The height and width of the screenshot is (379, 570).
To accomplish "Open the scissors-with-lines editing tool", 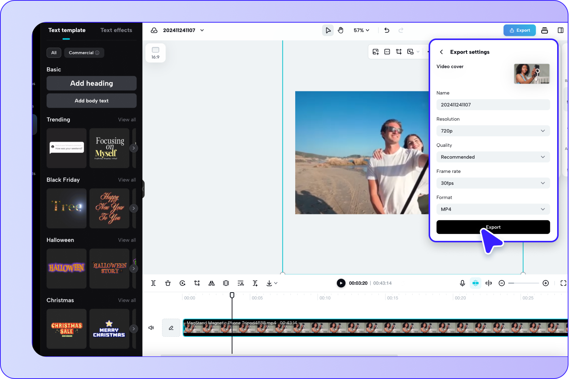I will point(241,283).
